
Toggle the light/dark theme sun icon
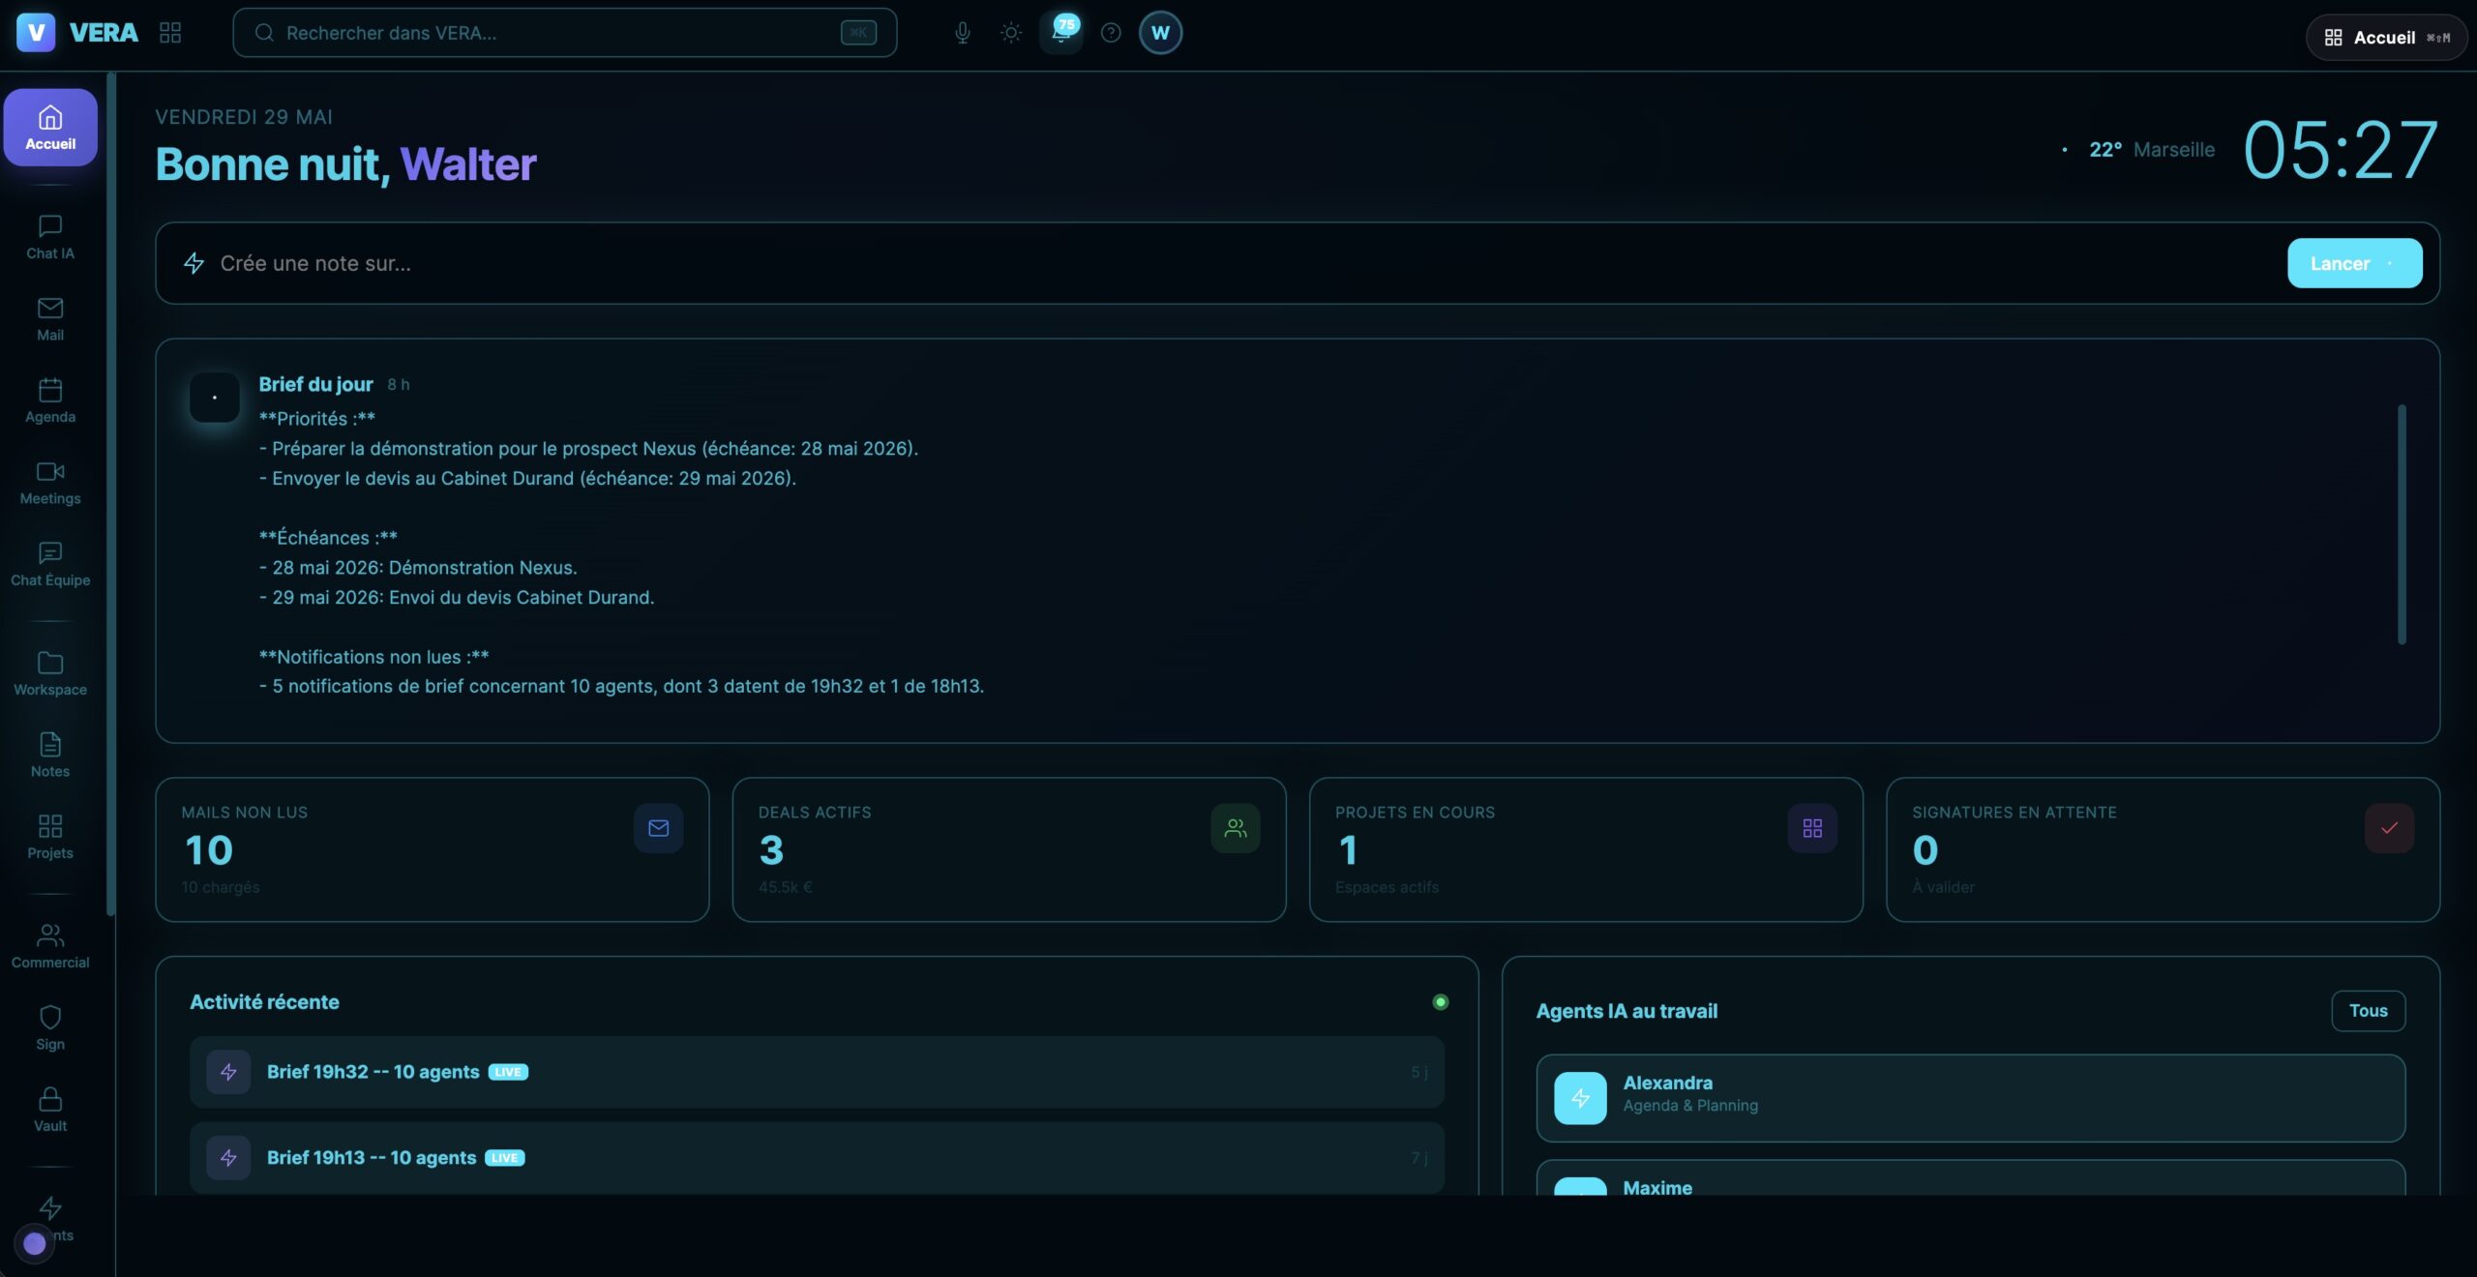click(1011, 33)
